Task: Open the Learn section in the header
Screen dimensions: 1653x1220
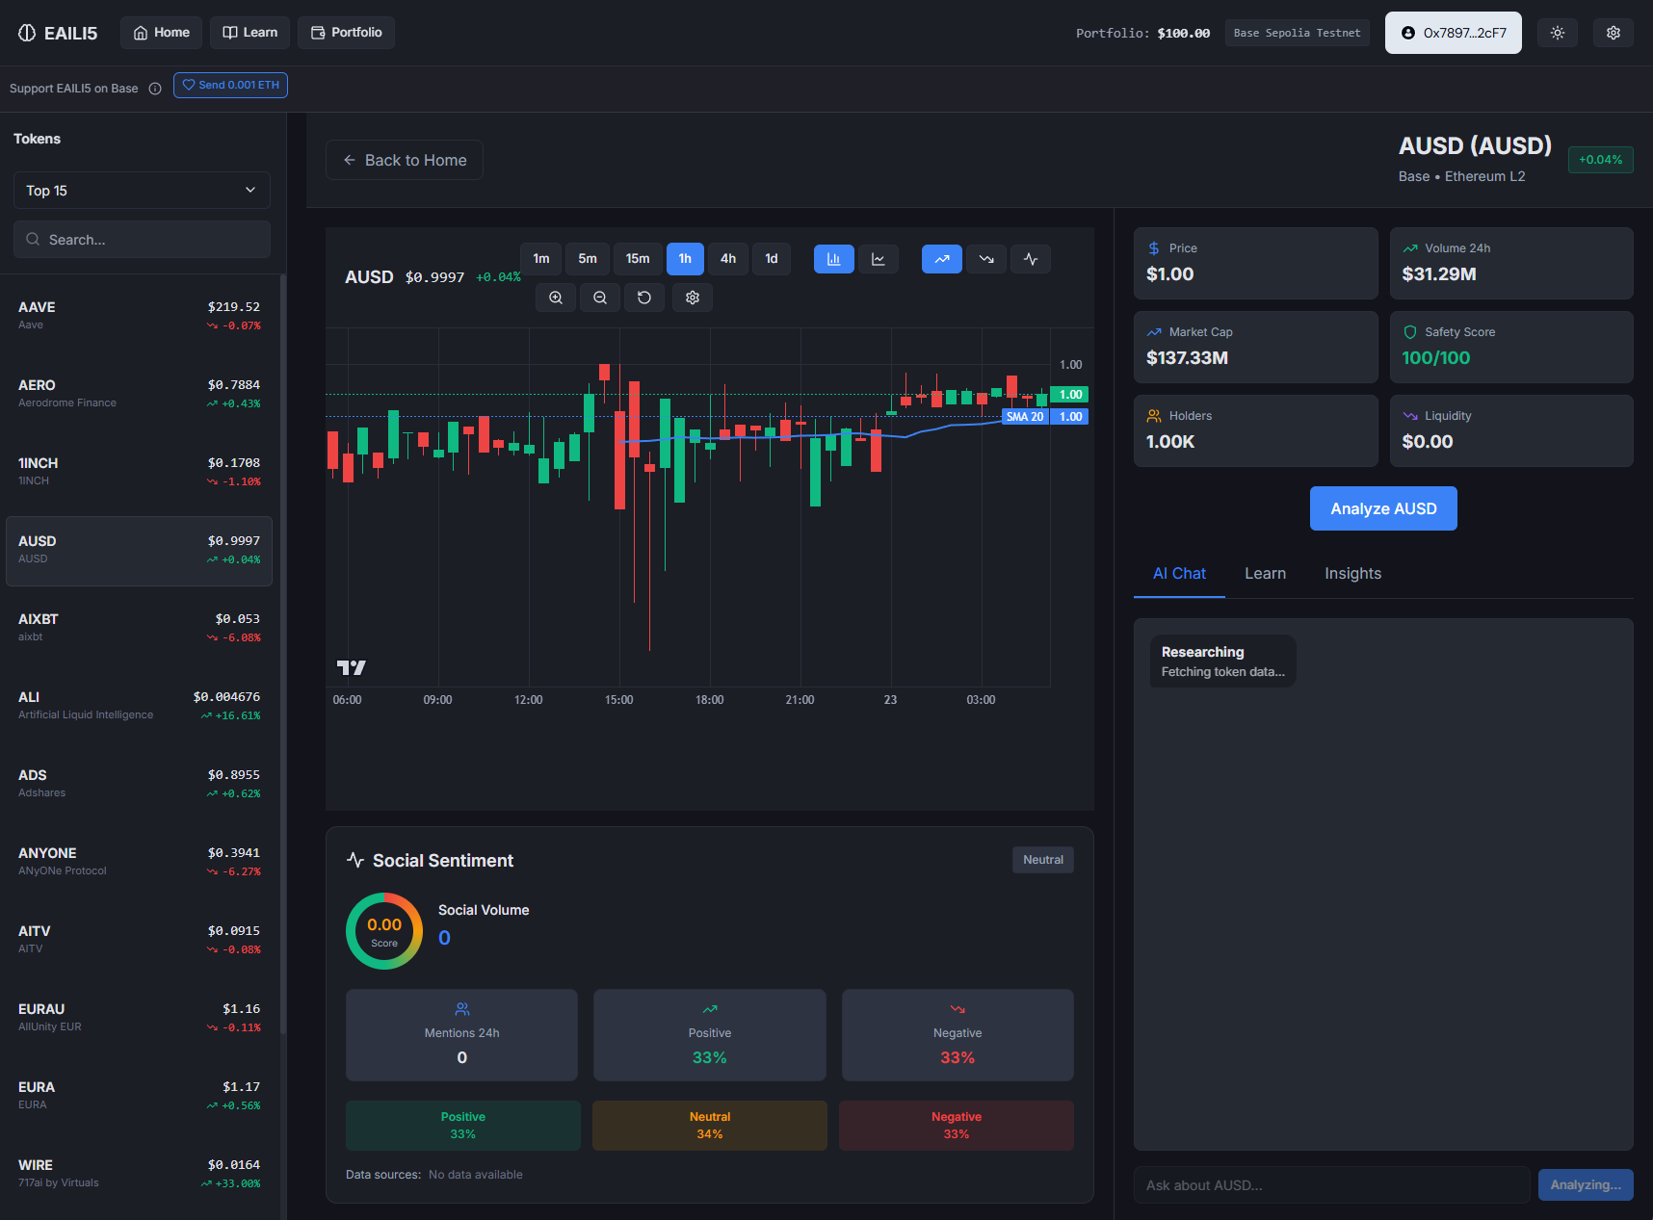Action: pos(249,32)
